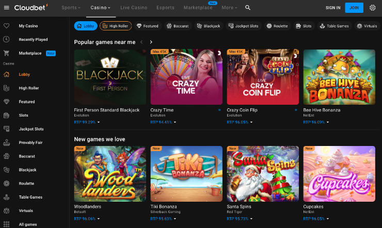Click the Baccarat icon in sidebar
Screen dimensions: 382x228
point(7,156)
